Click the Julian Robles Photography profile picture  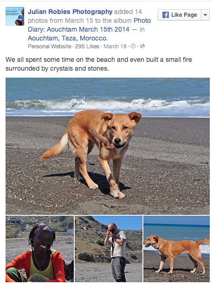point(15,16)
